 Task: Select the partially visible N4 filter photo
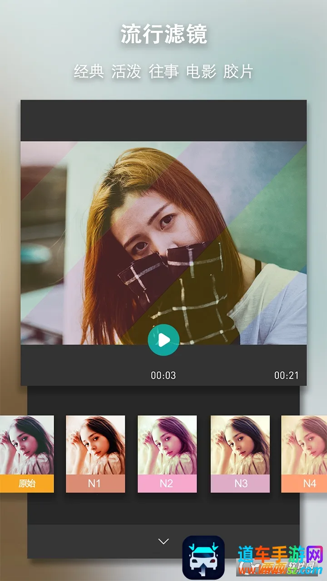pos(304,445)
